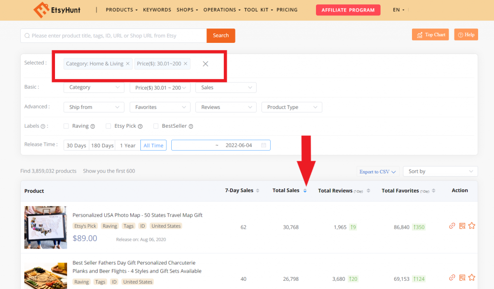Enable the Raving label checkbox

tap(66, 126)
